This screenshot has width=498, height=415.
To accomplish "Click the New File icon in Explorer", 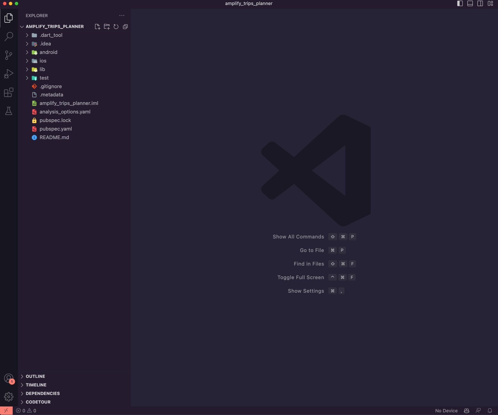I will click(x=98, y=27).
